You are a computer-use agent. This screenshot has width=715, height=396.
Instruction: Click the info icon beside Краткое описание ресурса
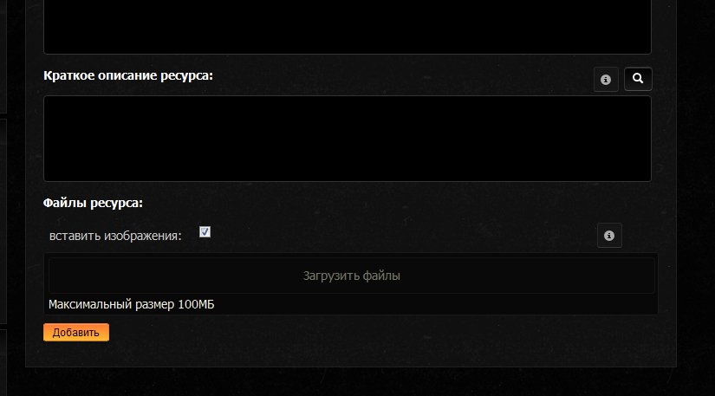click(606, 80)
